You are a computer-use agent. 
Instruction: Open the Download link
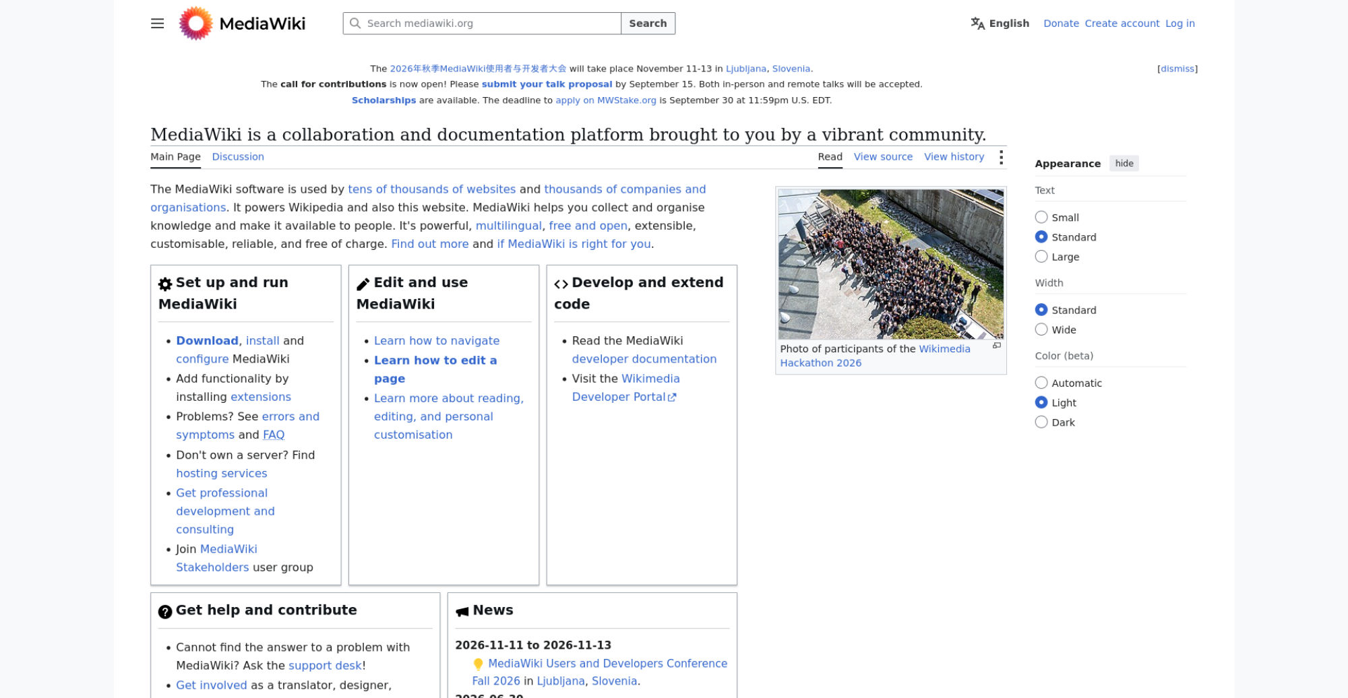207,341
